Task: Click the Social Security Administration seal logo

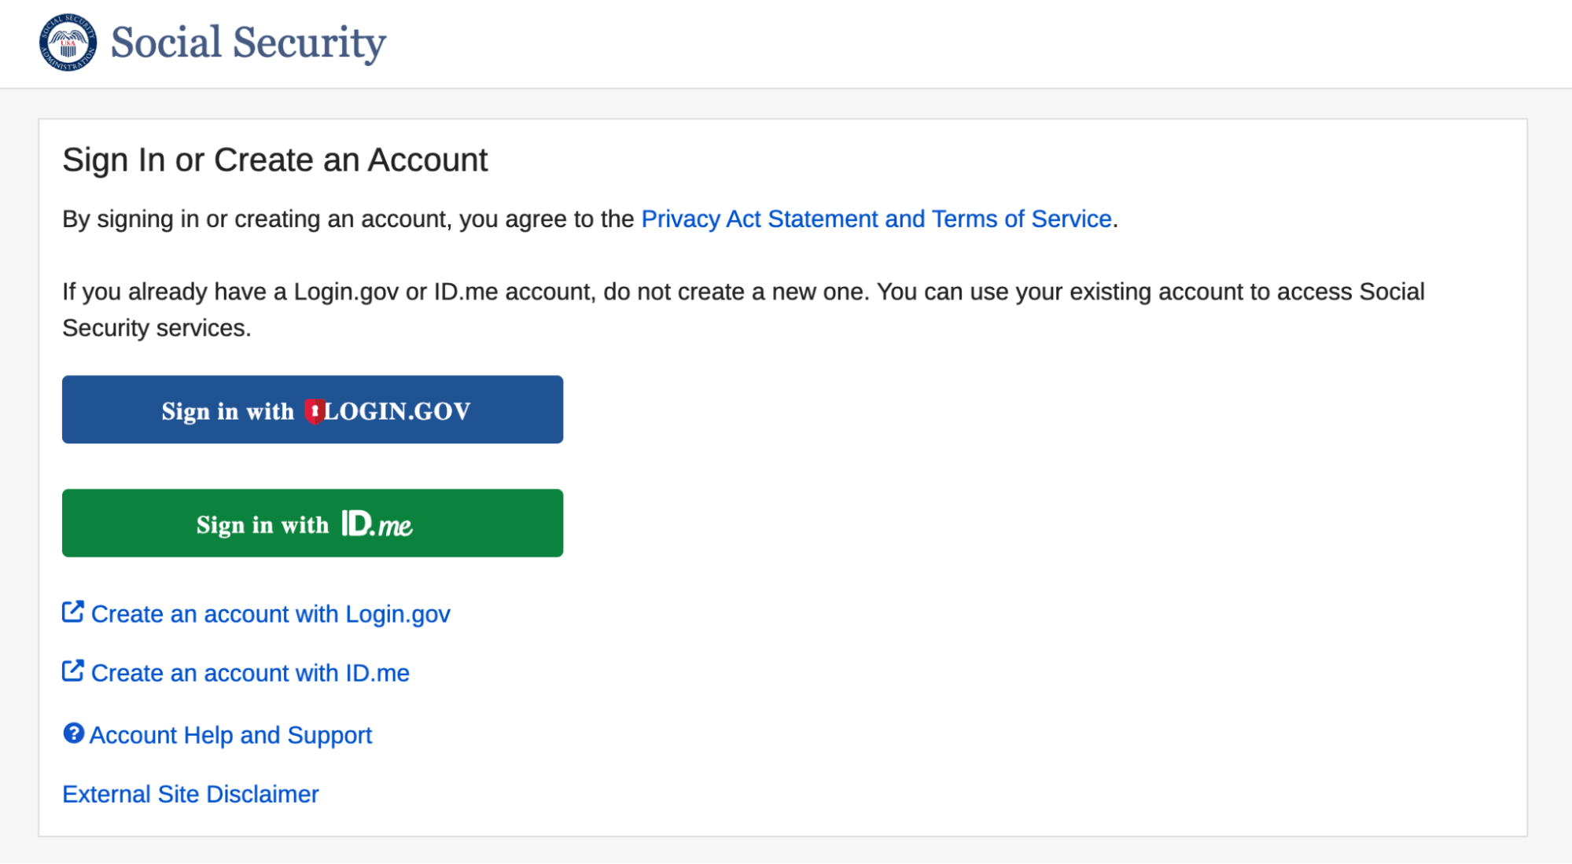Action: (67, 43)
